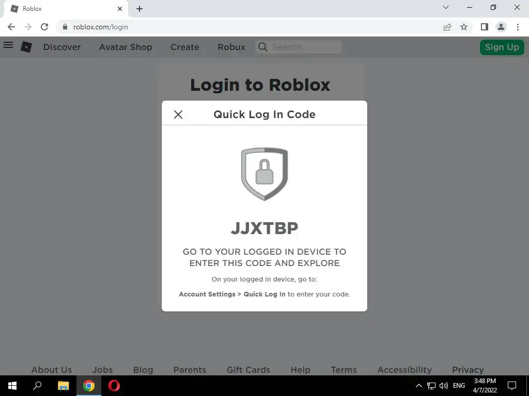
Task: Open Windows Start menu
Action: (12, 386)
